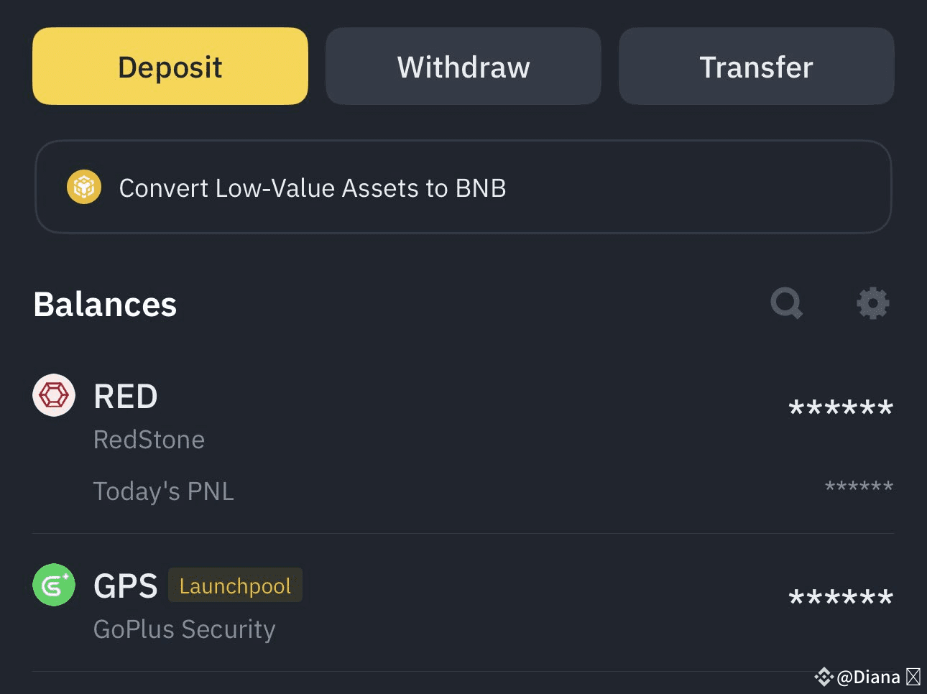Click the RedStone name label
Viewport: 927px width, 694px height.
click(x=149, y=439)
